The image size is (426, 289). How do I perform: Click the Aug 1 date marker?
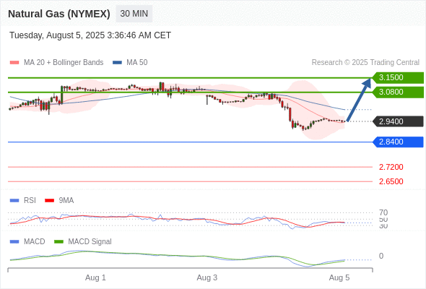click(x=95, y=277)
